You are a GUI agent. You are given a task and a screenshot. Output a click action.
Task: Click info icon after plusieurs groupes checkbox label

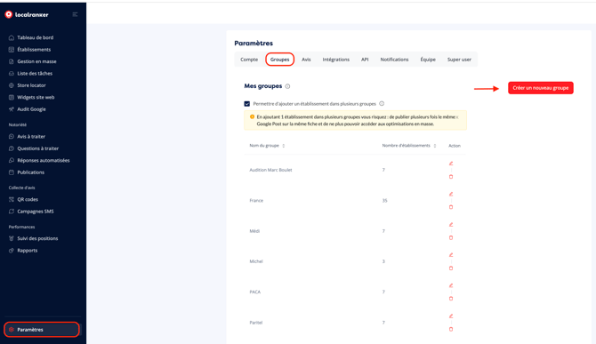coord(382,104)
